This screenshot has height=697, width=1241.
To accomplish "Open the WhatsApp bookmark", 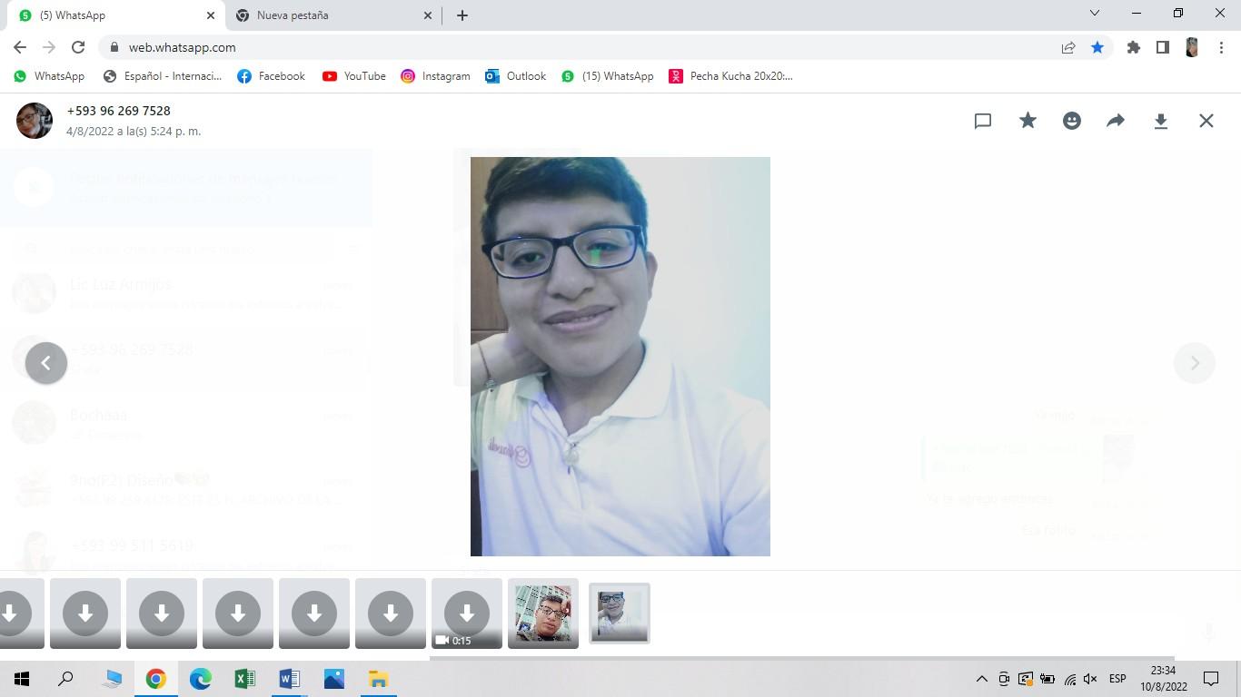I will [x=49, y=76].
